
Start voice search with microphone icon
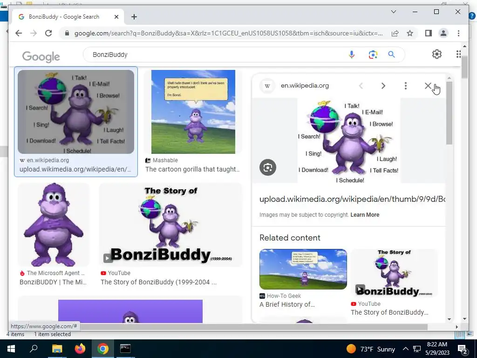(x=351, y=55)
